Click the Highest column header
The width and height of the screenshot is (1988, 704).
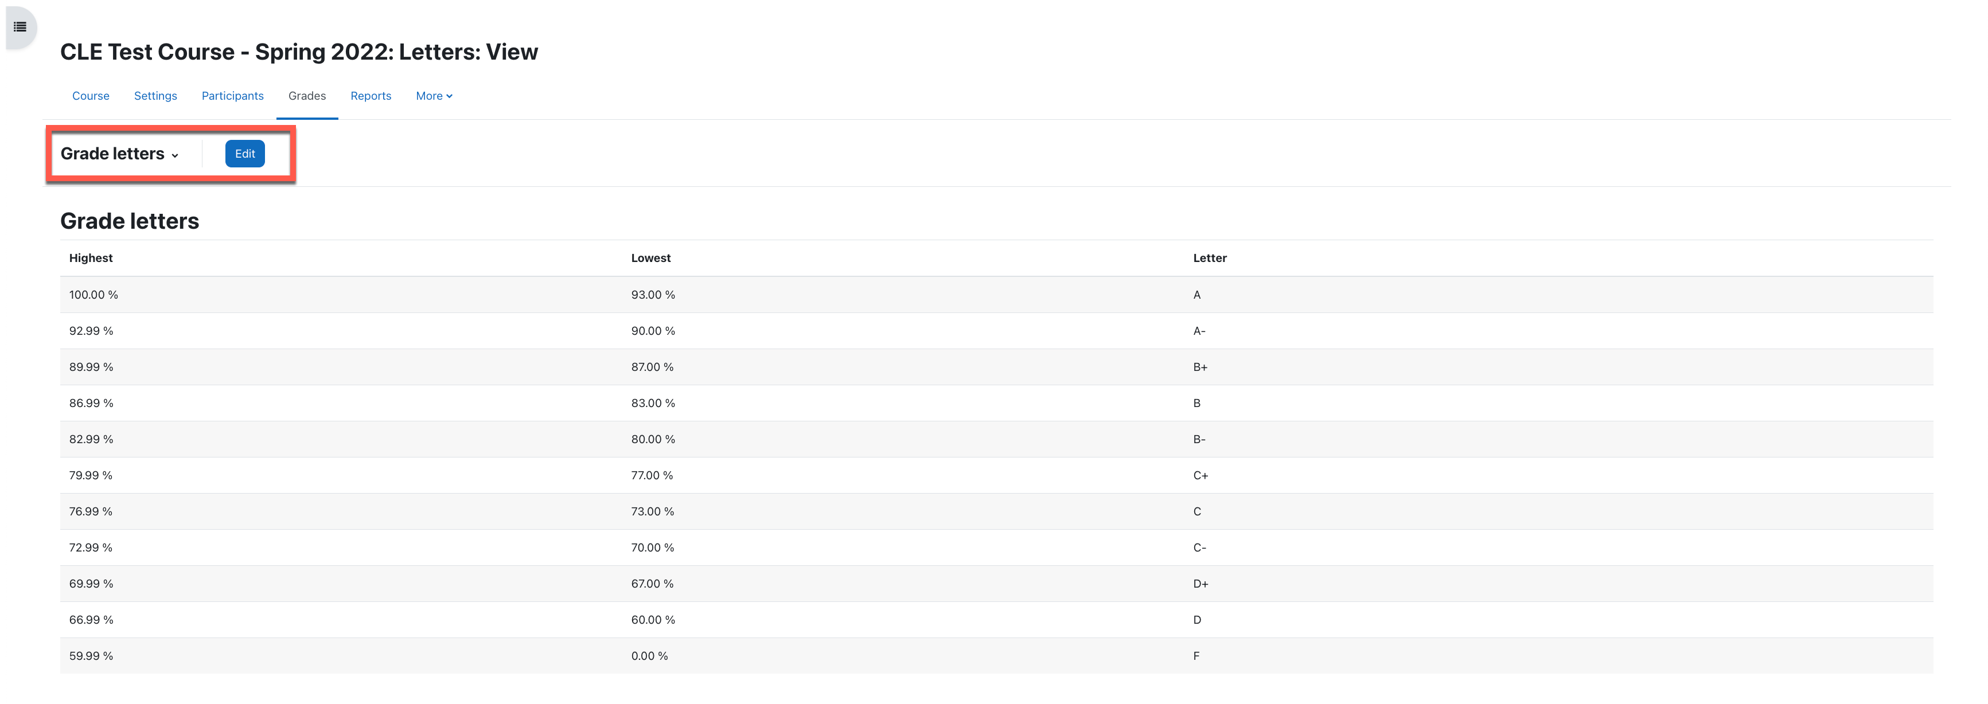pyautogui.click(x=90, y=257)
